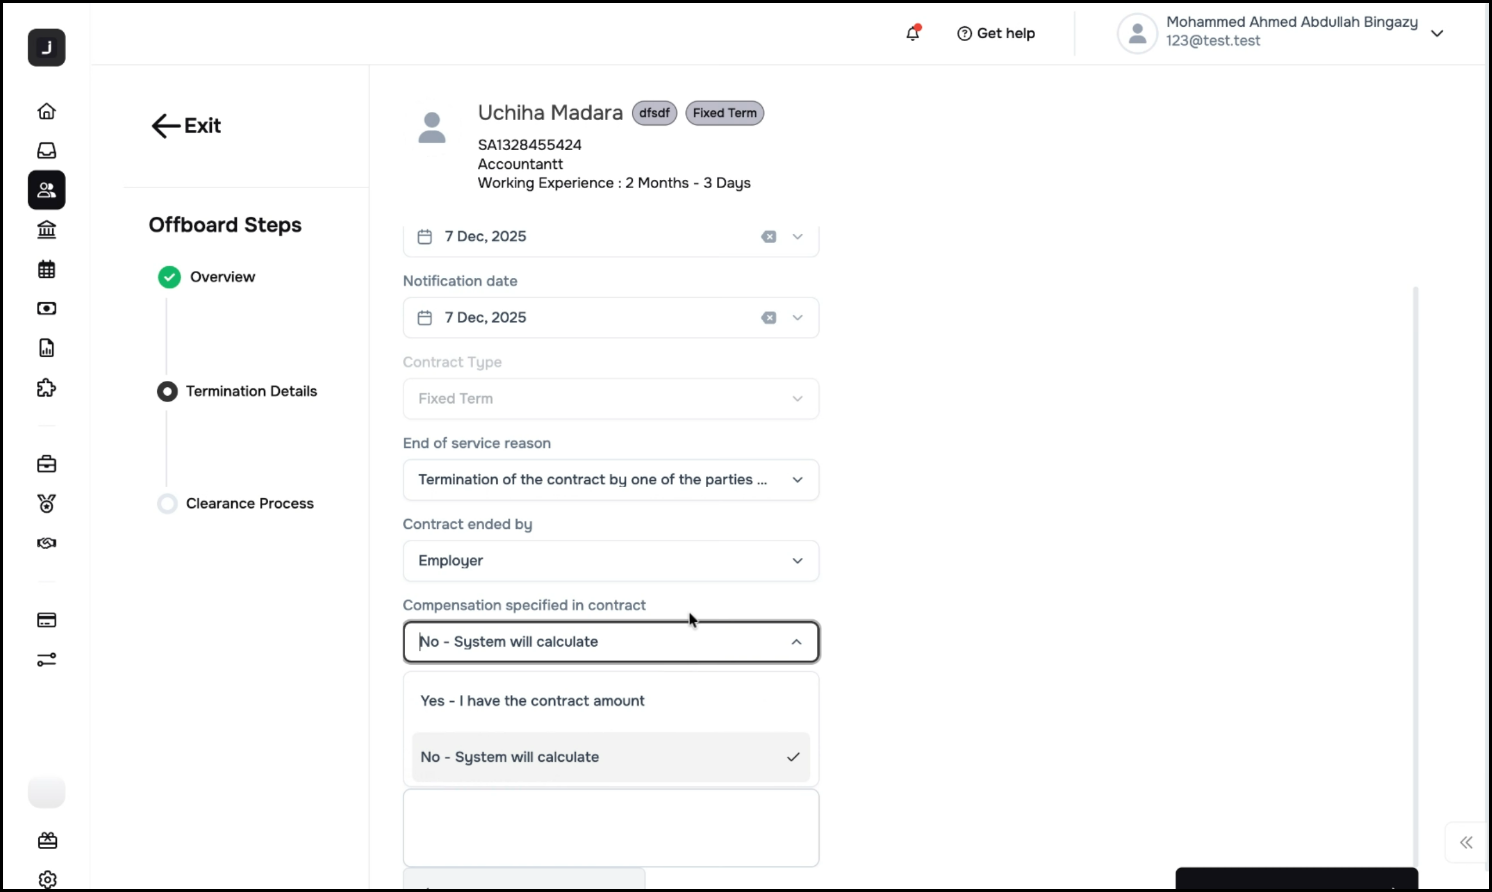1492x892 pixels.
Task: Click the Get help link
Action: point(996,33)
